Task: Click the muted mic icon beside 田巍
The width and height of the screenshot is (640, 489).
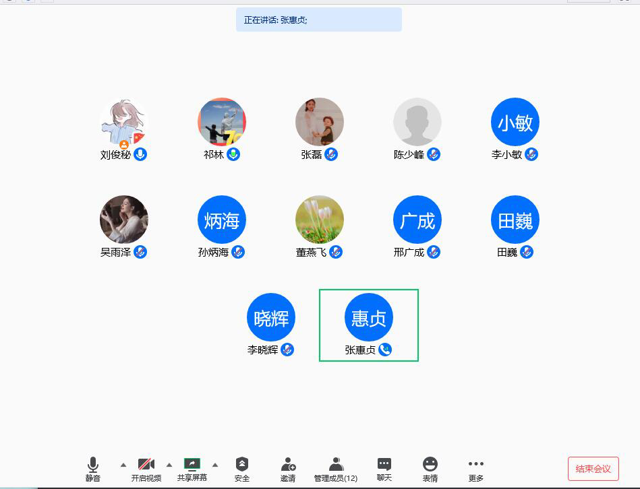Action: point(527,252)
